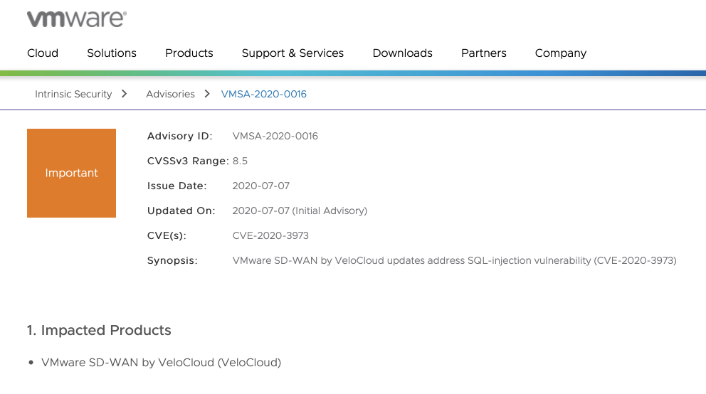Click the CVE(s) label
706x394 pixels.
[167, 235]
